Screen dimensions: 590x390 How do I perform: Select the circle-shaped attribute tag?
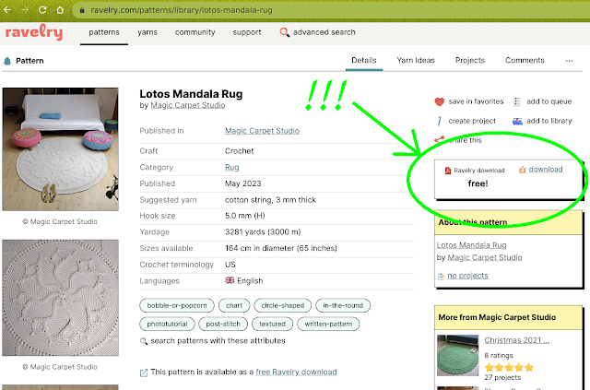tap(283, 305)
